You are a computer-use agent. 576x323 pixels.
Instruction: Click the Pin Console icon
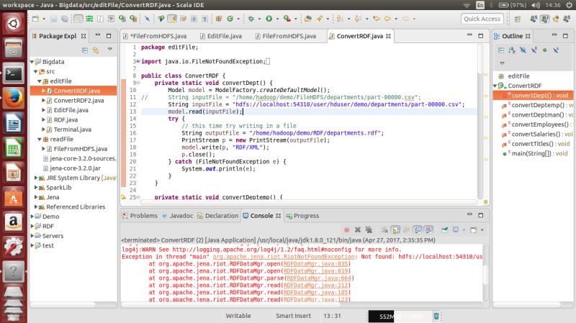[444, 229]
